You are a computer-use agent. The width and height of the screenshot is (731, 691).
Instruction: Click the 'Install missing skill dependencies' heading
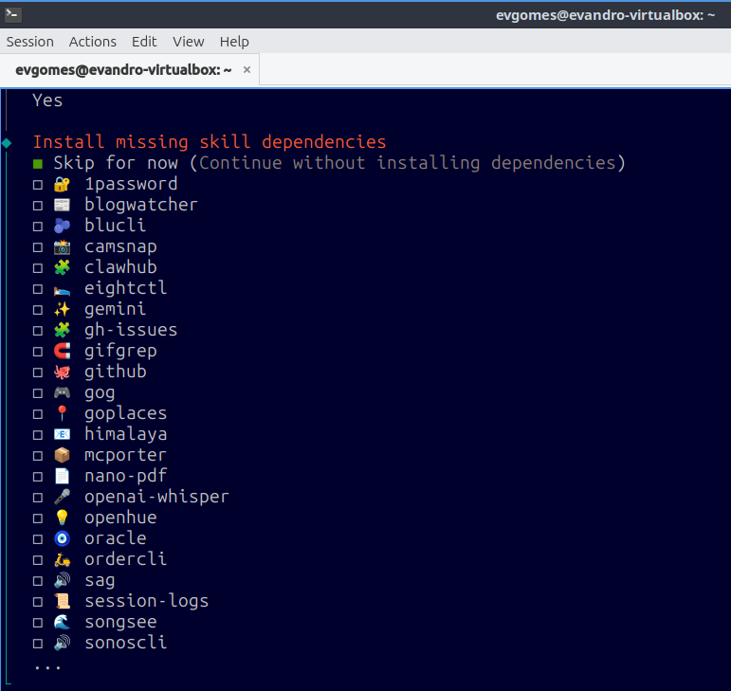pyautogui.click(x=210, y=142)
